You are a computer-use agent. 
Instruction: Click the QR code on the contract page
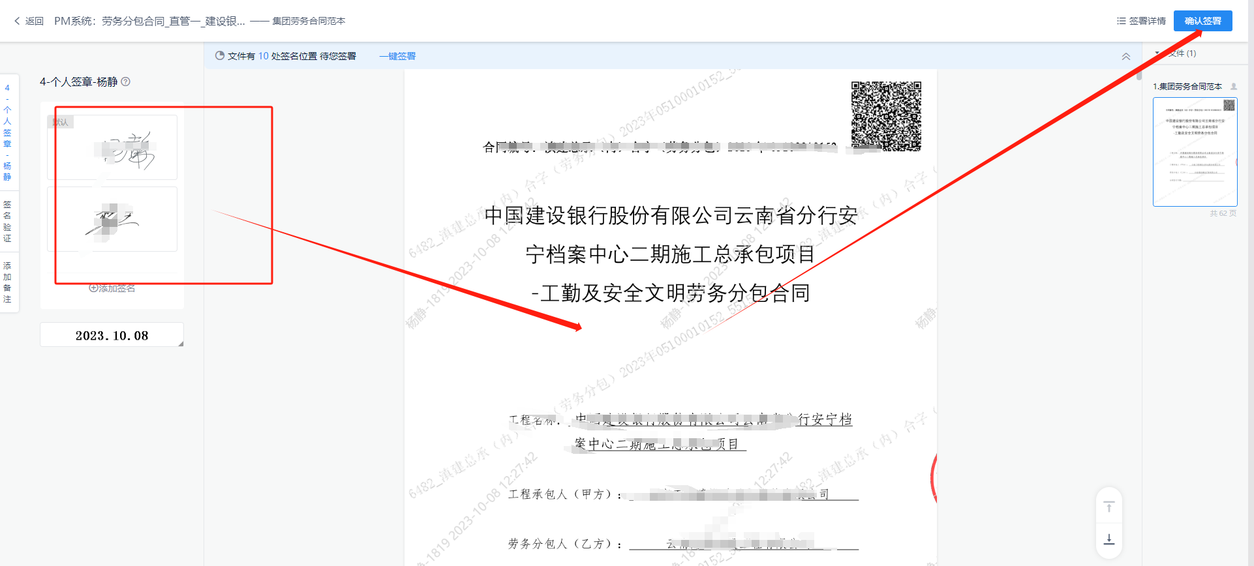(886, 116)
